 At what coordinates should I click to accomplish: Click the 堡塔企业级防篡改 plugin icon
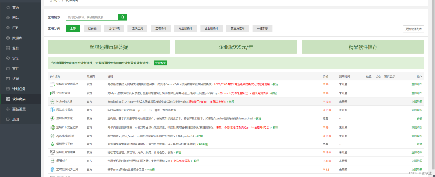pyautogui.click(x=52, y=84)
